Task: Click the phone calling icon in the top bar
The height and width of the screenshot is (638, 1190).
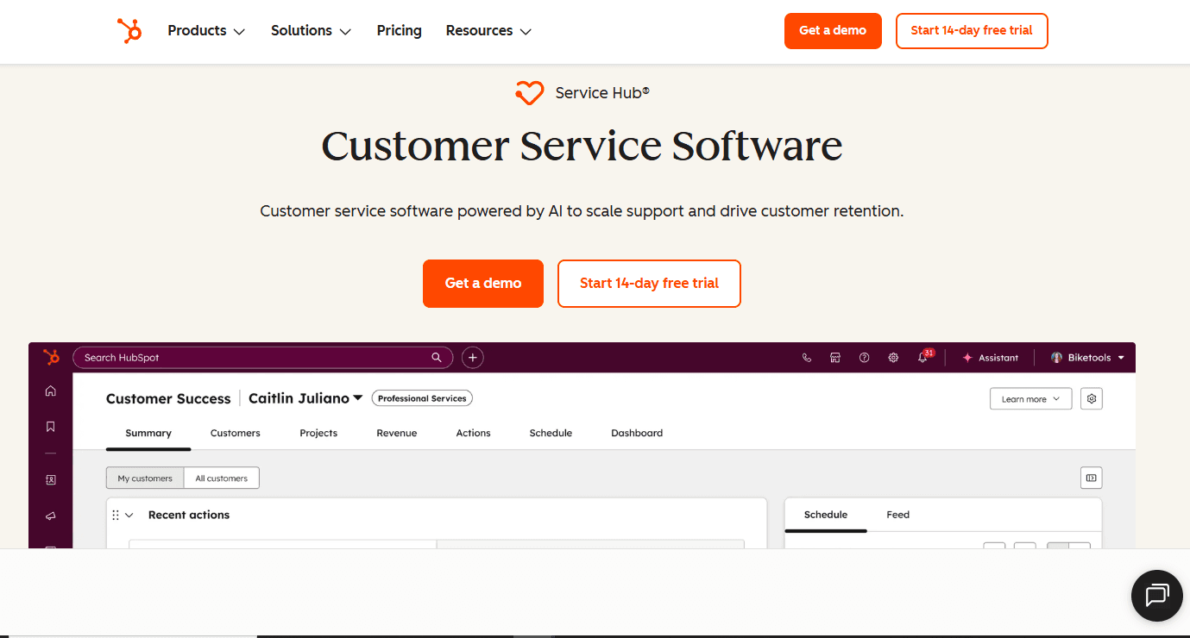Action: 807,358
